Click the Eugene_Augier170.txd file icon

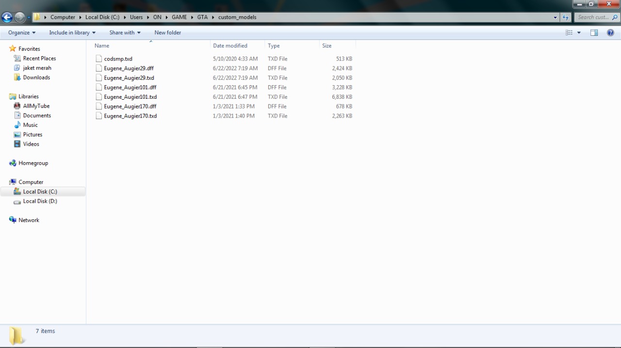coord(99,116)
